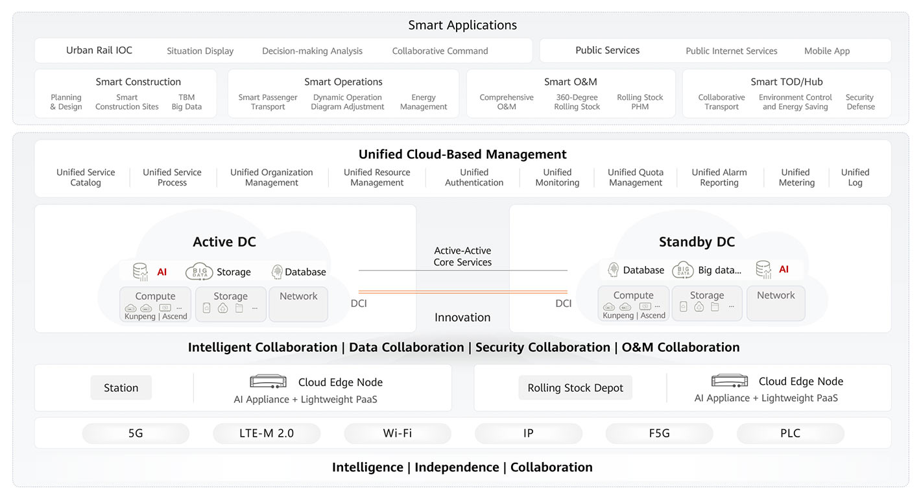
Task: Click the BIG DATA cloud icon beside Storage
Action: pyautogui.click(x=198, y=271)
